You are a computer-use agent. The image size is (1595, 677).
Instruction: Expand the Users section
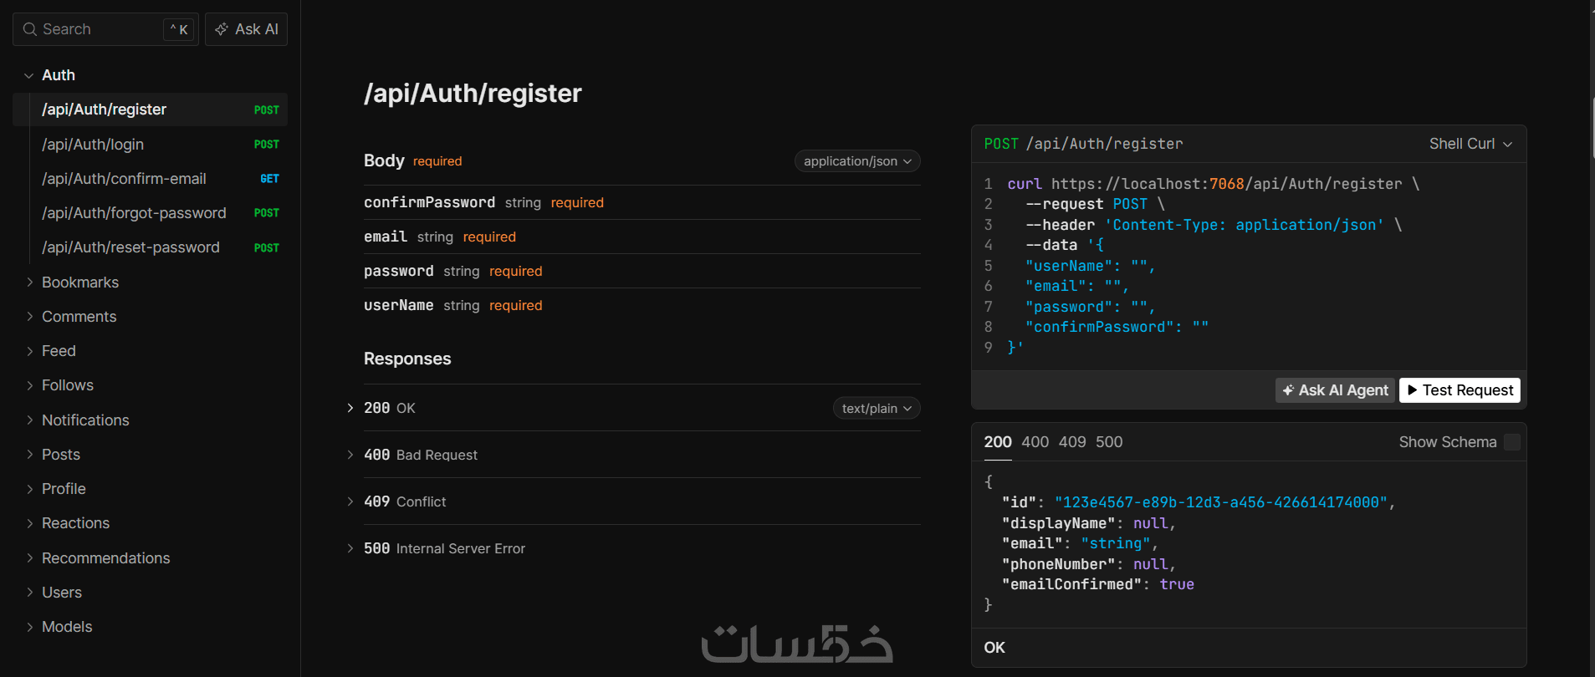(x=29, y=593)
